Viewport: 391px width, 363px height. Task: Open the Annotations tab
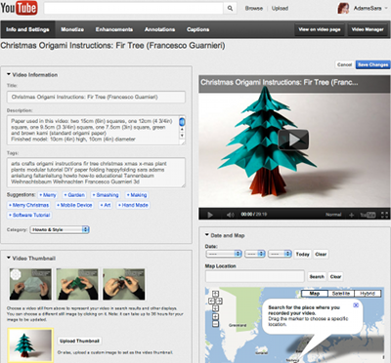click(159, 29)
